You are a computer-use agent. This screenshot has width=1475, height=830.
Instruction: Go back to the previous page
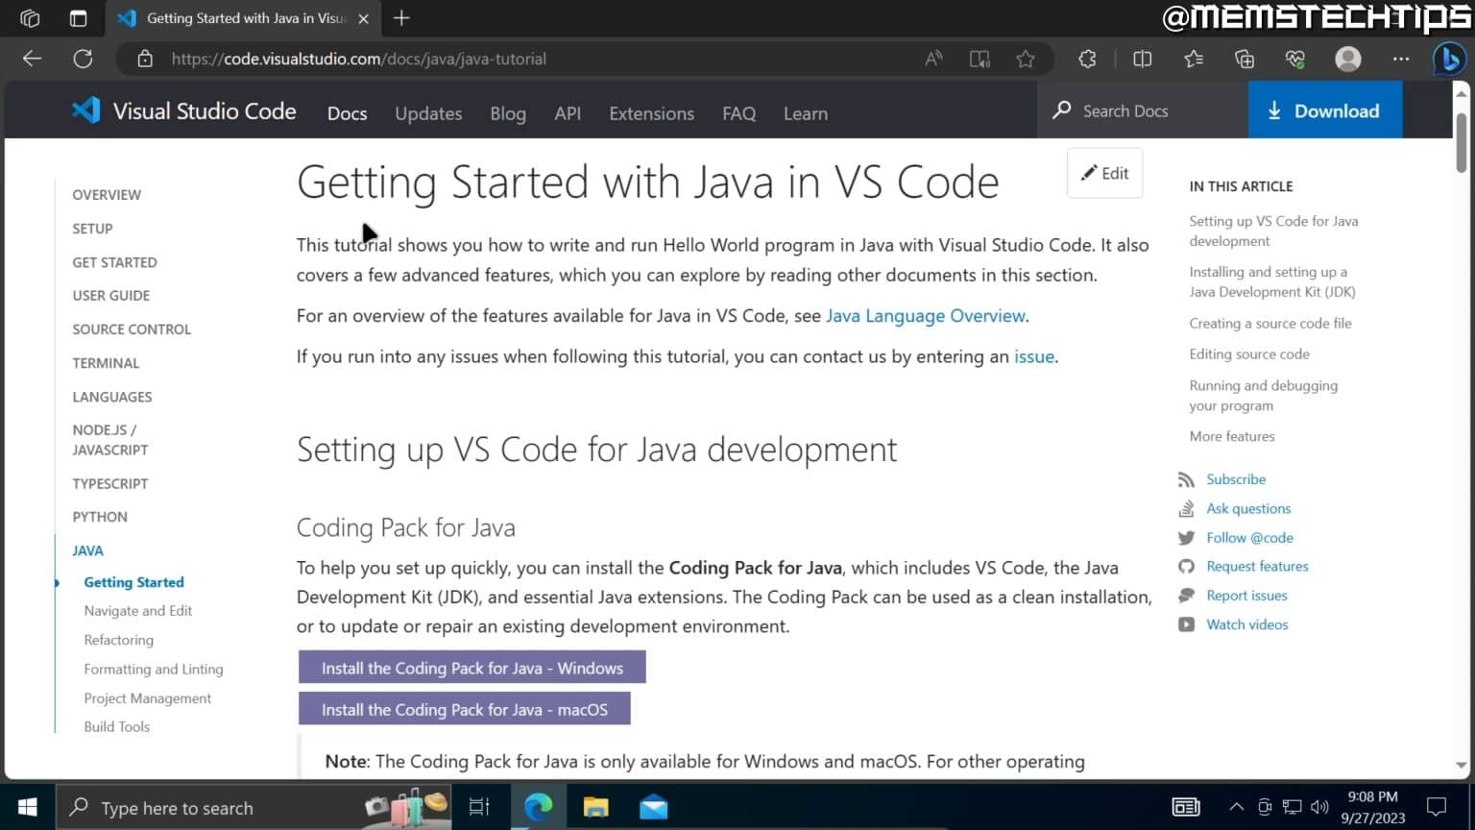32,59
